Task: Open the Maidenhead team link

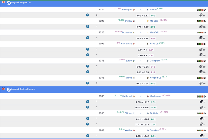Action: tap(156, 96)
